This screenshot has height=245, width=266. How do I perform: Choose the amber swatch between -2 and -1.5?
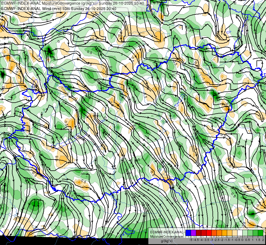click(224, 233)
